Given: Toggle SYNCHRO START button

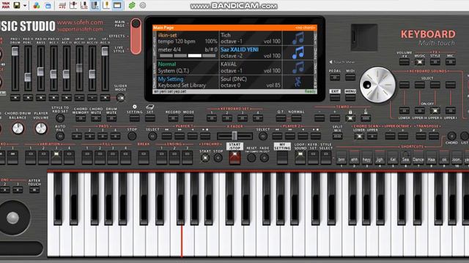Looking at the screenshot, I should click(x=205, y=158).
